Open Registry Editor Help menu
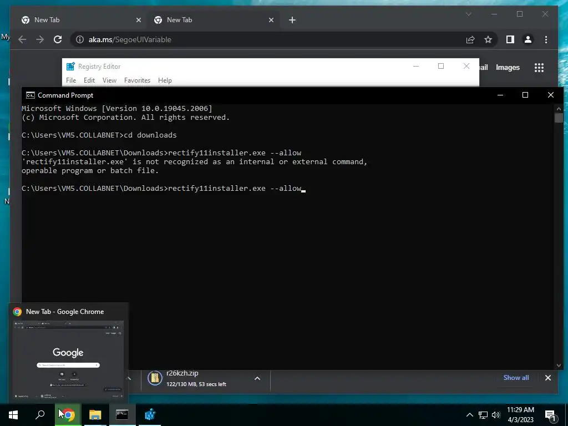Image resolution: width=568 pixels, height=426 pixels. point(165,80)
